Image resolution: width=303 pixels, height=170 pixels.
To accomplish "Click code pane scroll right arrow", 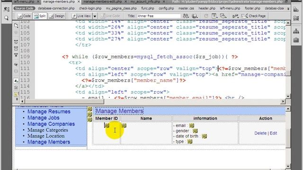I will coord(283,102).
